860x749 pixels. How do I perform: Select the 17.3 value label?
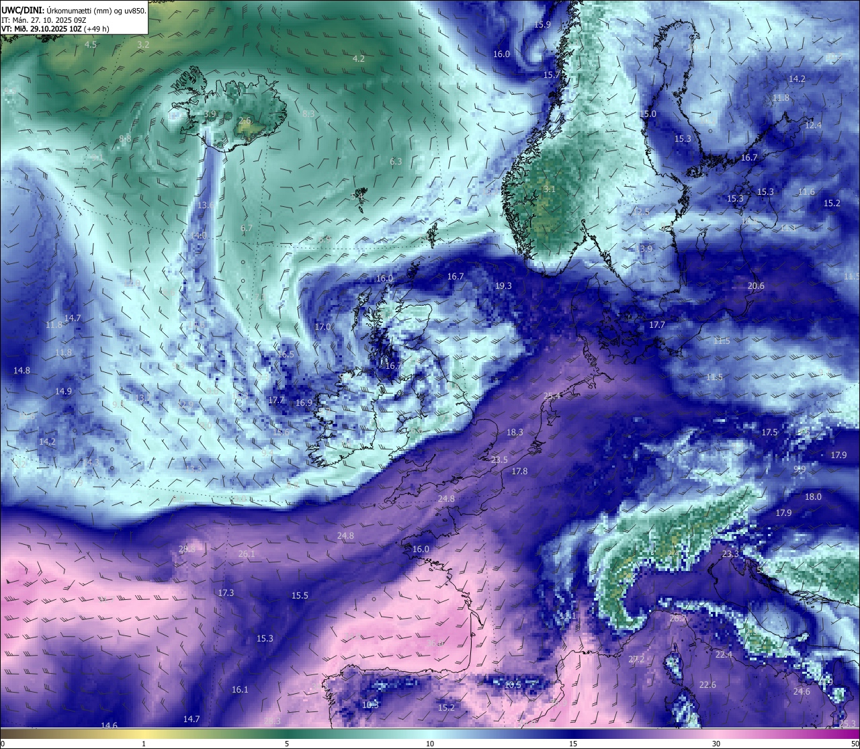[x=226, y=592]
